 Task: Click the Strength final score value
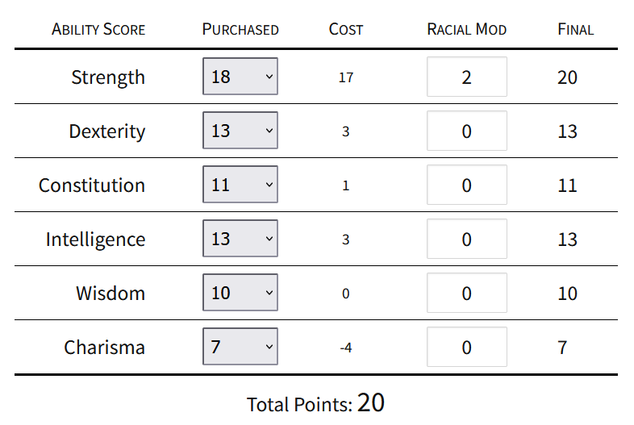[567, 77]
